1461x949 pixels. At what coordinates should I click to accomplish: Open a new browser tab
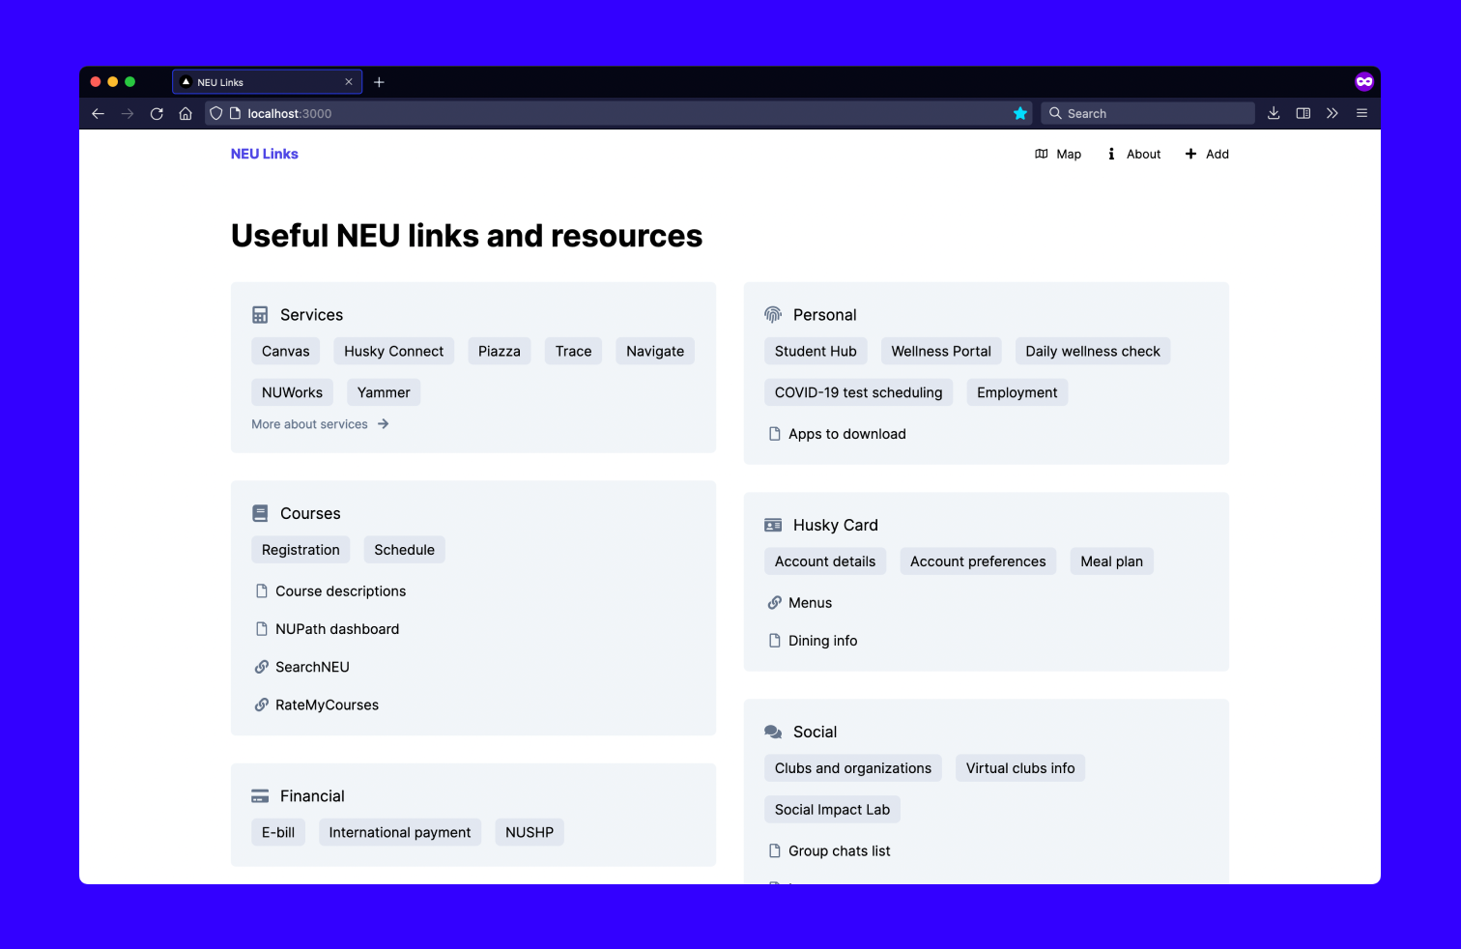379,82
